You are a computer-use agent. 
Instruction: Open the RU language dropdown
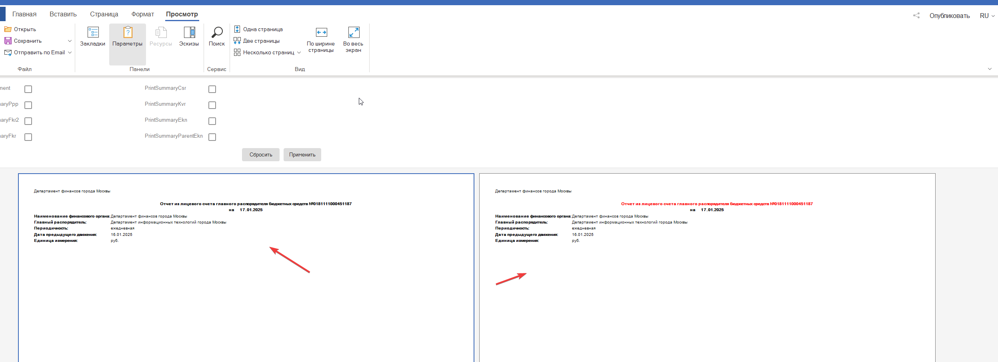click(x=987, y=16)
